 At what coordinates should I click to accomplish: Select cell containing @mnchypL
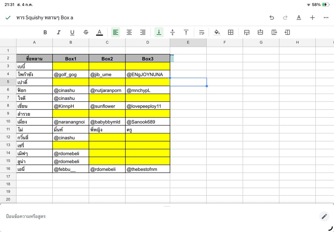148,90
